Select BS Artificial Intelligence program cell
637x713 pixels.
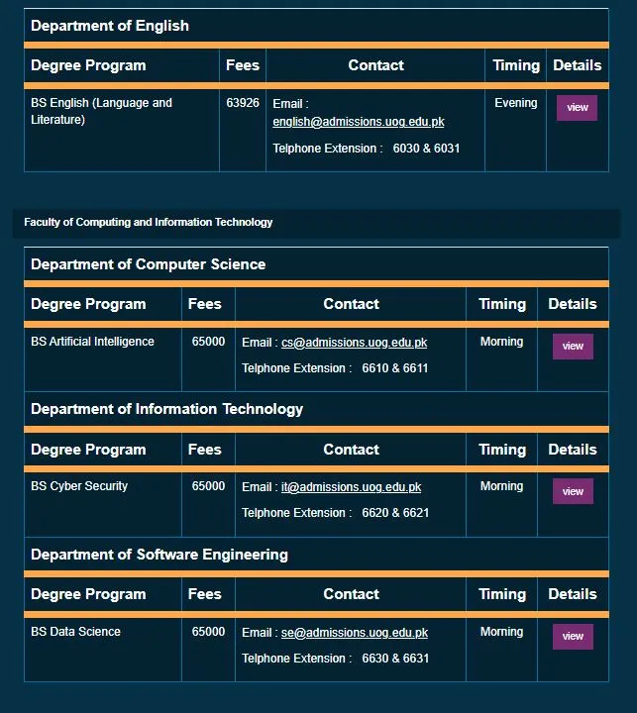pyautogui.click(x=103, y=359)
